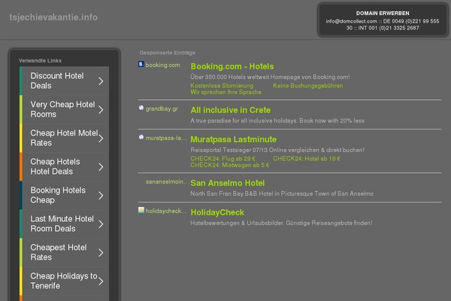Click chevron beside Cheap Hotel Motel Rates
This screenshot has height=301, width=451.
(101, 138)
